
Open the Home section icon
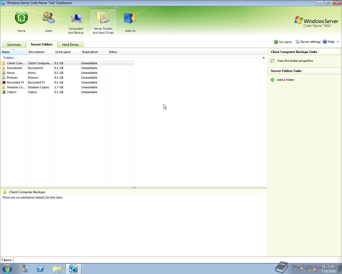click(x=21, y=18)
